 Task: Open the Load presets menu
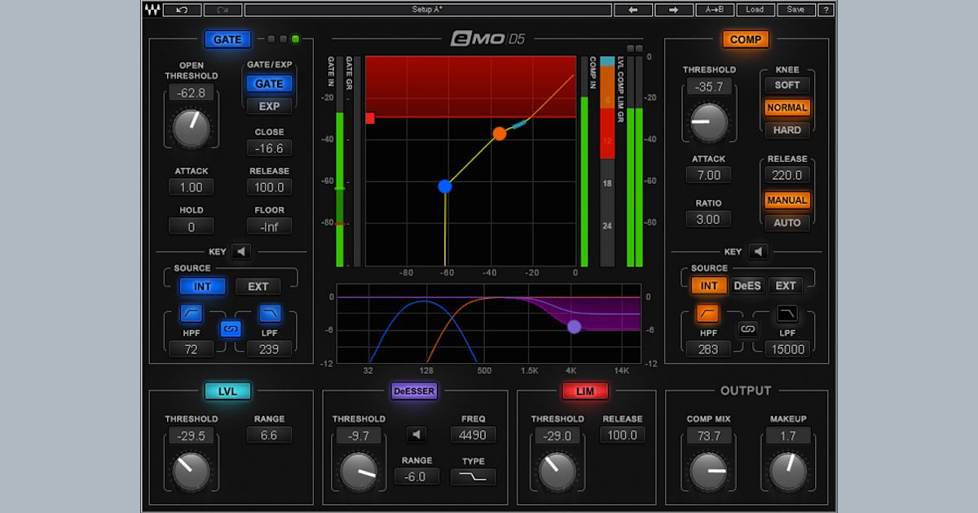click(754, 9)
